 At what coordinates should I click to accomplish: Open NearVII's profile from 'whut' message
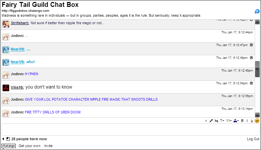click(18, 62)
